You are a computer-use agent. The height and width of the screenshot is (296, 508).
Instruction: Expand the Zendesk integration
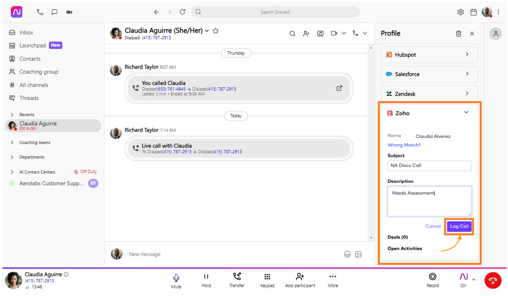430,93
